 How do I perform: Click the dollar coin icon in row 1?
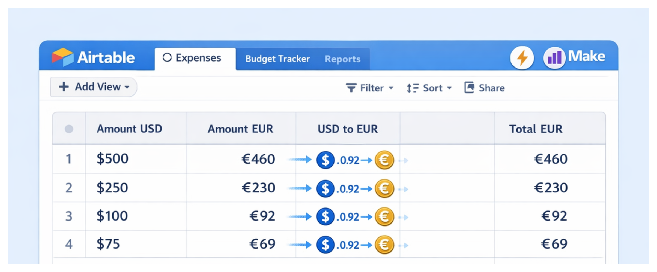point(325,160)
